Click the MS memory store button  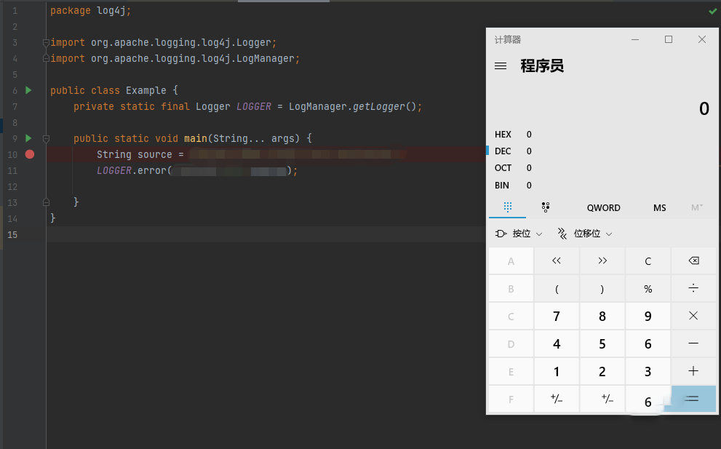pos(659,208)
